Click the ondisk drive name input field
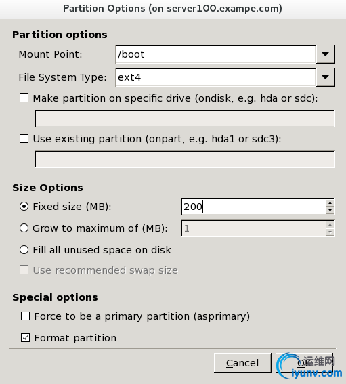Image resolution: width=346 pixels, height=384 pixels. [x=185, y=119]
